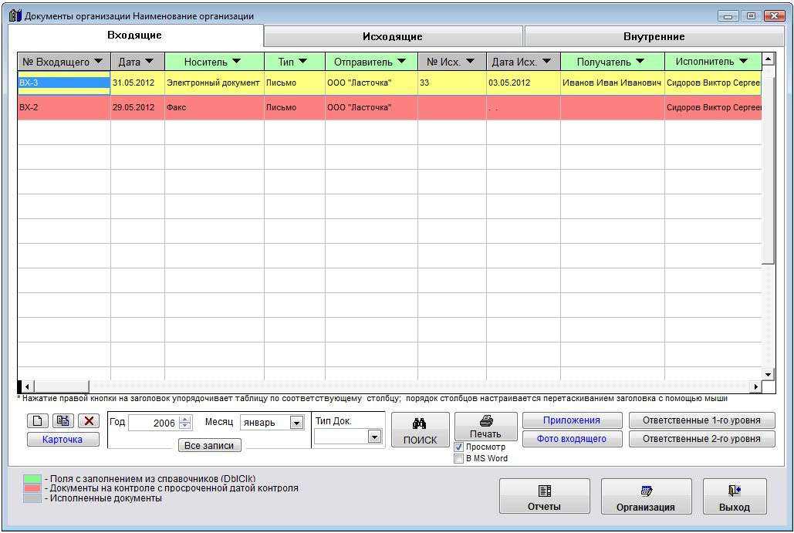The width and height of the screenshot is (794, 533).
Task: Open the Месяц dropdown
Action: (x=296, y=423)
